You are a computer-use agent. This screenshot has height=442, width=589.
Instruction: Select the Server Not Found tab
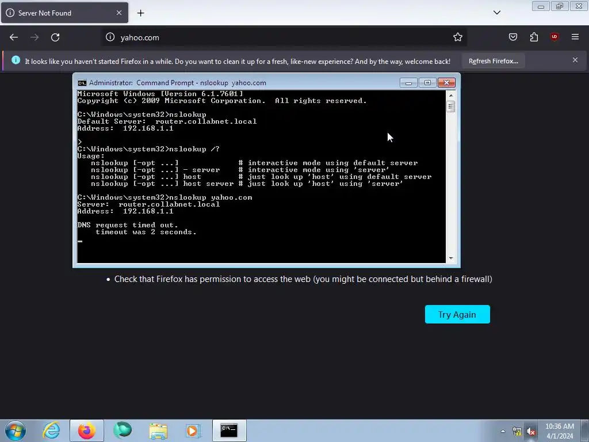(x=64, y=13)
